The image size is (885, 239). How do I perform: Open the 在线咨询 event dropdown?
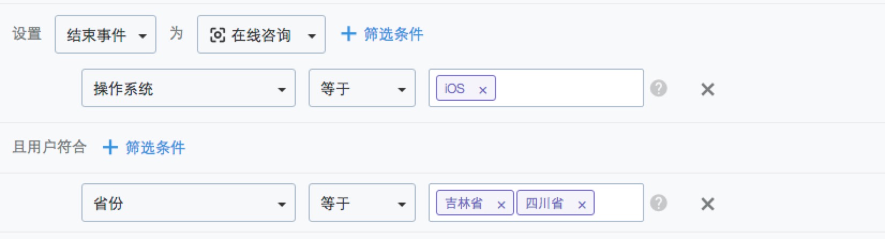coord(261,34)
